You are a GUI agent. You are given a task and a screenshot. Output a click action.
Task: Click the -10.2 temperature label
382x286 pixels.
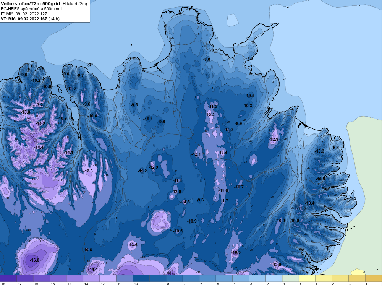pyautogui.click(x=36, y=80)
